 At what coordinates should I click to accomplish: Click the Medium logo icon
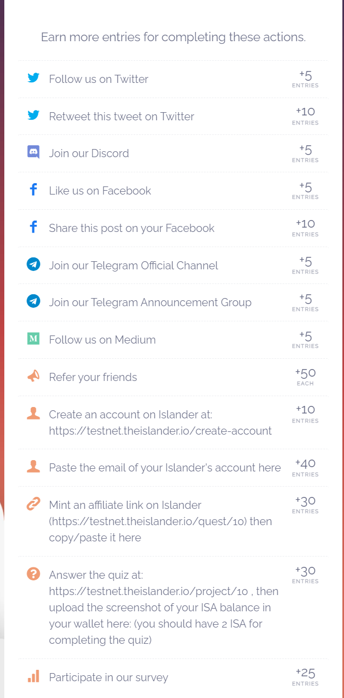click(x=34, y=339)
